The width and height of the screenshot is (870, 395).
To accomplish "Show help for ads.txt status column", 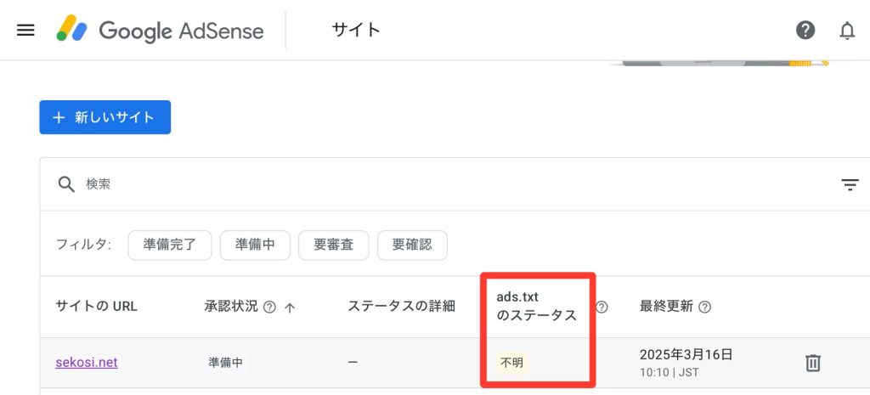I will click(602, 308).
